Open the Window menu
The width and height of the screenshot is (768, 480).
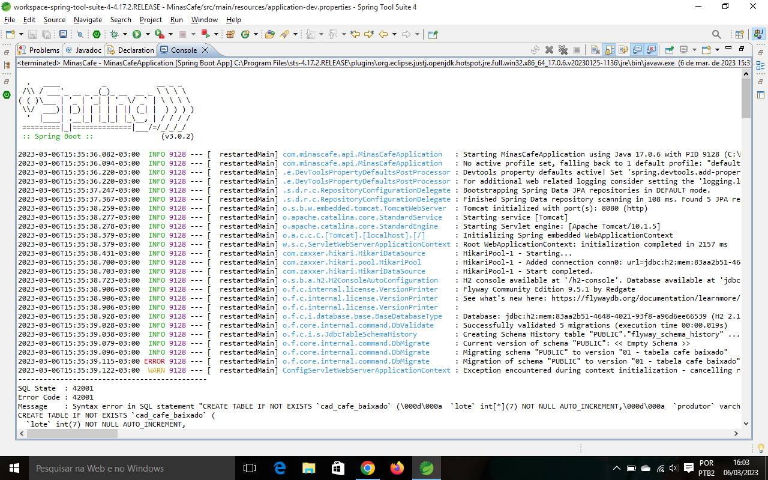205,20
